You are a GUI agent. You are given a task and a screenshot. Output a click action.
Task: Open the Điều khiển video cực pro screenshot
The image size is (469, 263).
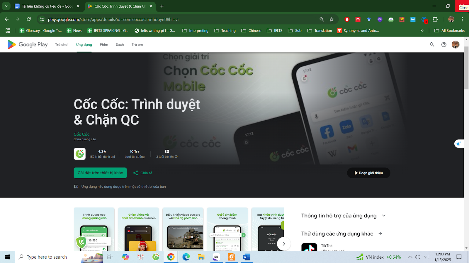(x=183, y=229)
